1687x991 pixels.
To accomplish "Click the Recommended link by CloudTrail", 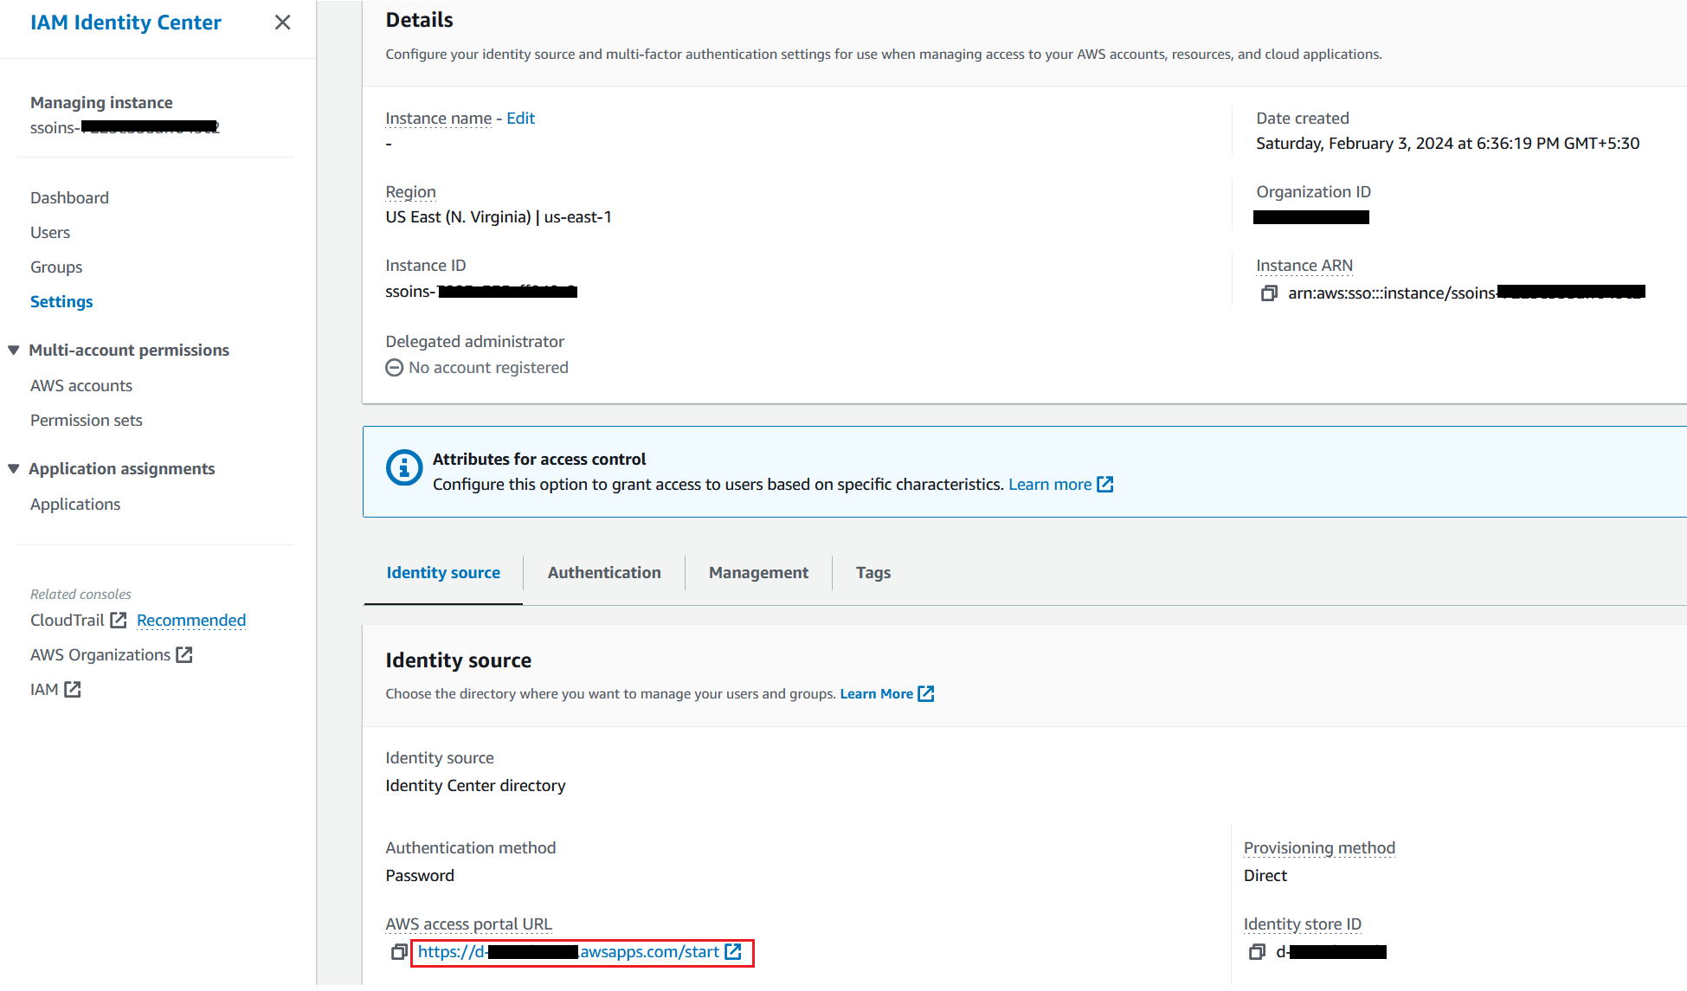I will click(191, 621).
